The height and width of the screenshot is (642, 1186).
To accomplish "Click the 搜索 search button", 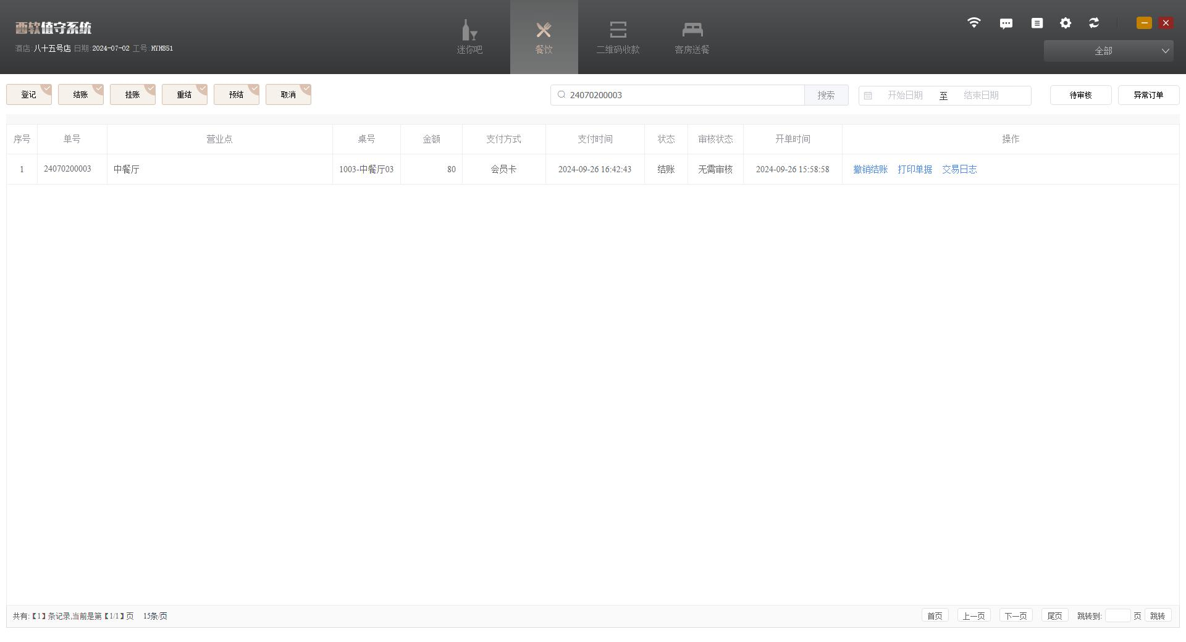I will point(826,95).
